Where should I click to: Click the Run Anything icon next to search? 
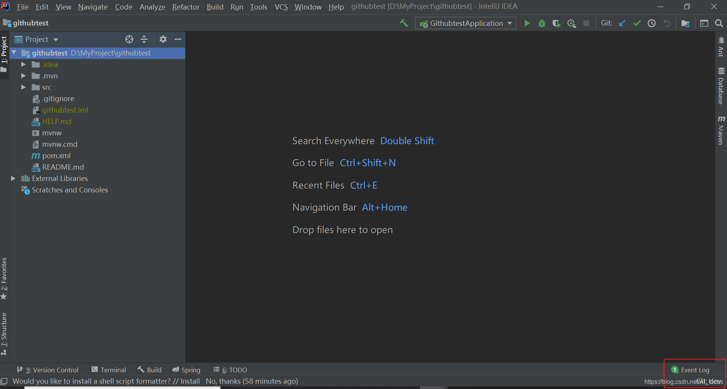704,23
